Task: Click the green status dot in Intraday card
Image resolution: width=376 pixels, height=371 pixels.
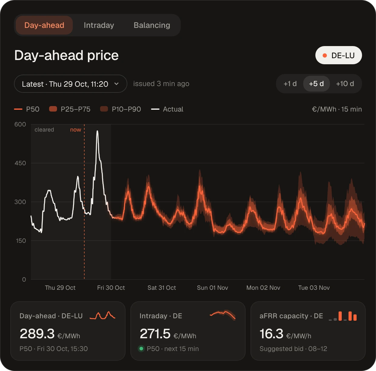Action: coord(141,349)
